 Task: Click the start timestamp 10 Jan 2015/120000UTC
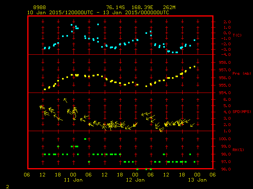[x=60, y=13]
